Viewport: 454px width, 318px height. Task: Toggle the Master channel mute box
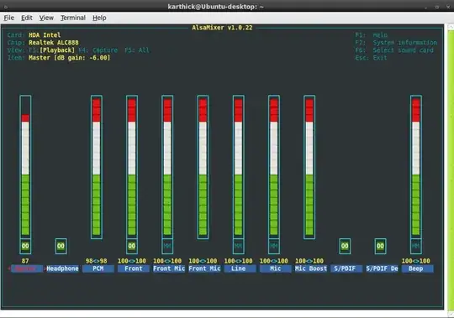[25, 246]
